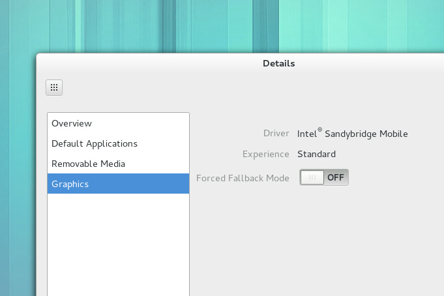Click the Forced Fallback Mode label
Image resolution: width=444 pixels, height=296 pixels.
tap(243, 178)
